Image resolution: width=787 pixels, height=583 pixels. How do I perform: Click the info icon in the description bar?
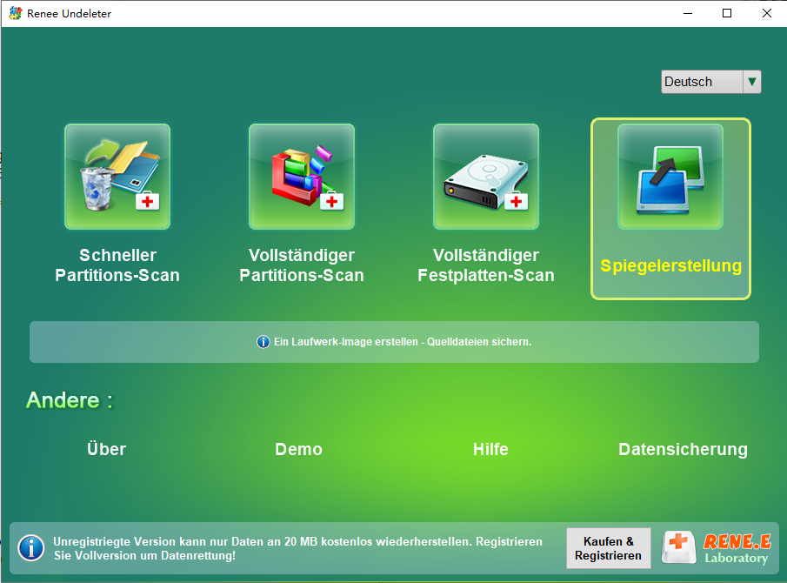click(x=263, y=342)
